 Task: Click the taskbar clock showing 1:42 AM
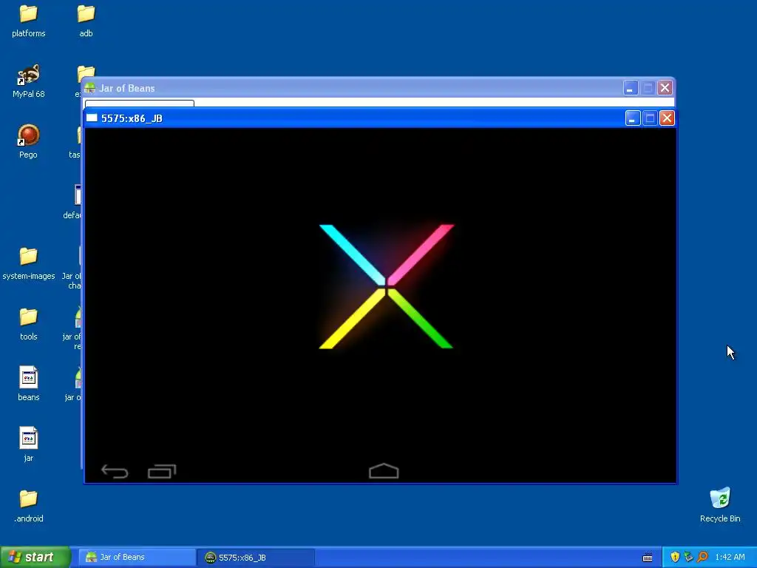coord(730,557)
